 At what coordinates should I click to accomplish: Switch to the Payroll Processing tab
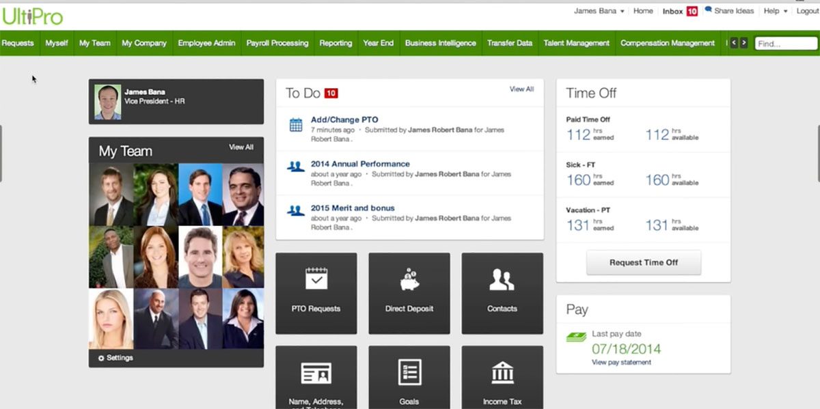tap(277, 43)
